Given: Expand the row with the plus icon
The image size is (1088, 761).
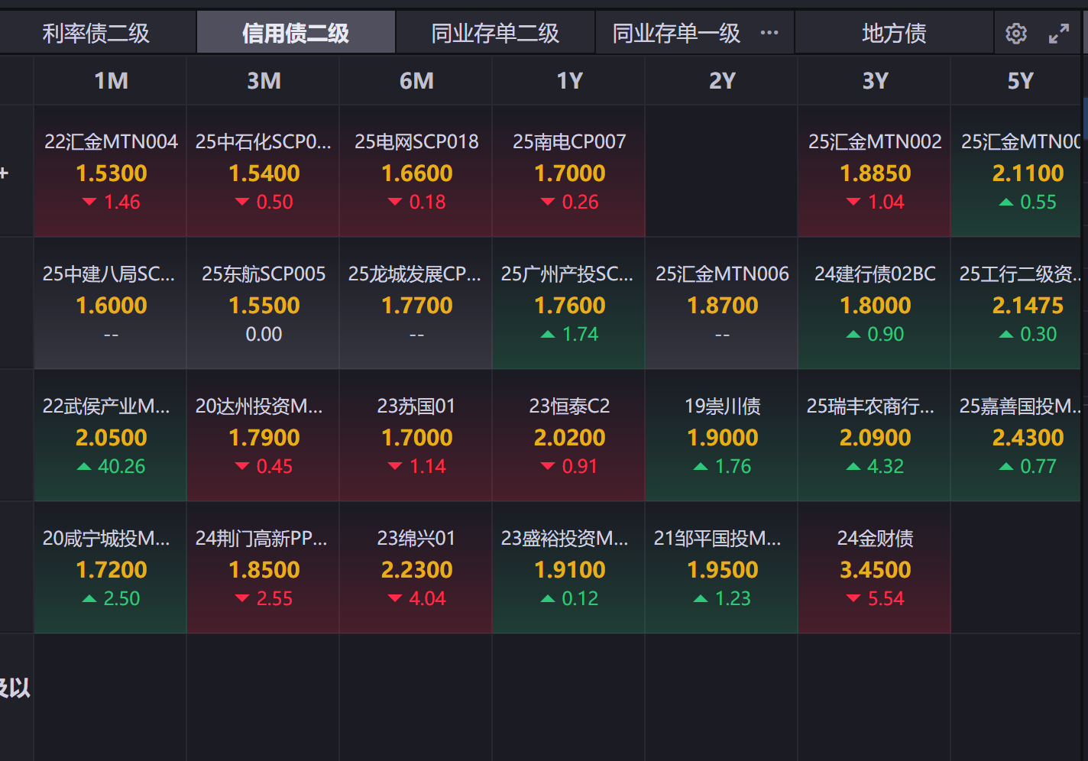Looking at the screenshot, I should 4,173.
